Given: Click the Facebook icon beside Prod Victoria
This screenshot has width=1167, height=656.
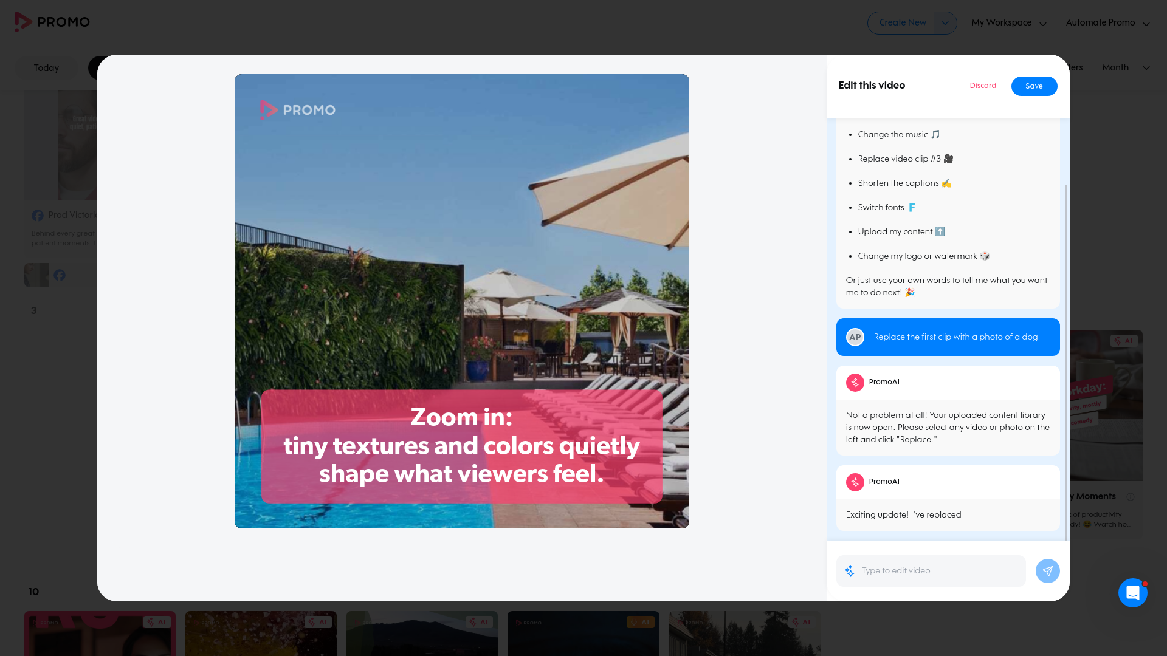Looking at the screenshot, I should coord(38,216).
